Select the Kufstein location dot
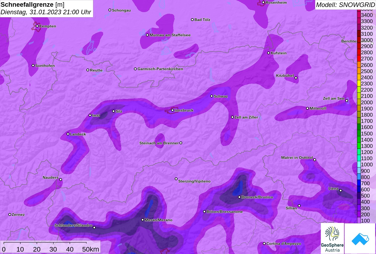The height and width of the screenshot is (254, 376). (269, 53)
